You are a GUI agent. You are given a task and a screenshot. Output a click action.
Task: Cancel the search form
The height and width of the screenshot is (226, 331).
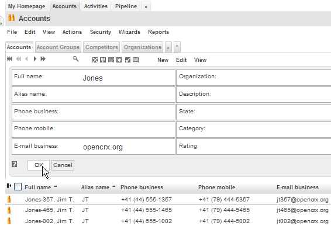63,165
